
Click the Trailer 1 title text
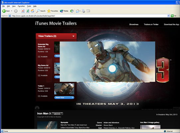point(41,86)
